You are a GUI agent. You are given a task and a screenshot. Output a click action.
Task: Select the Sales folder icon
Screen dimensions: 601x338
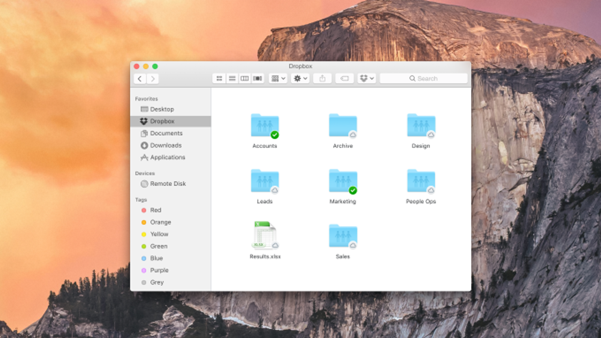coord(343,236)
